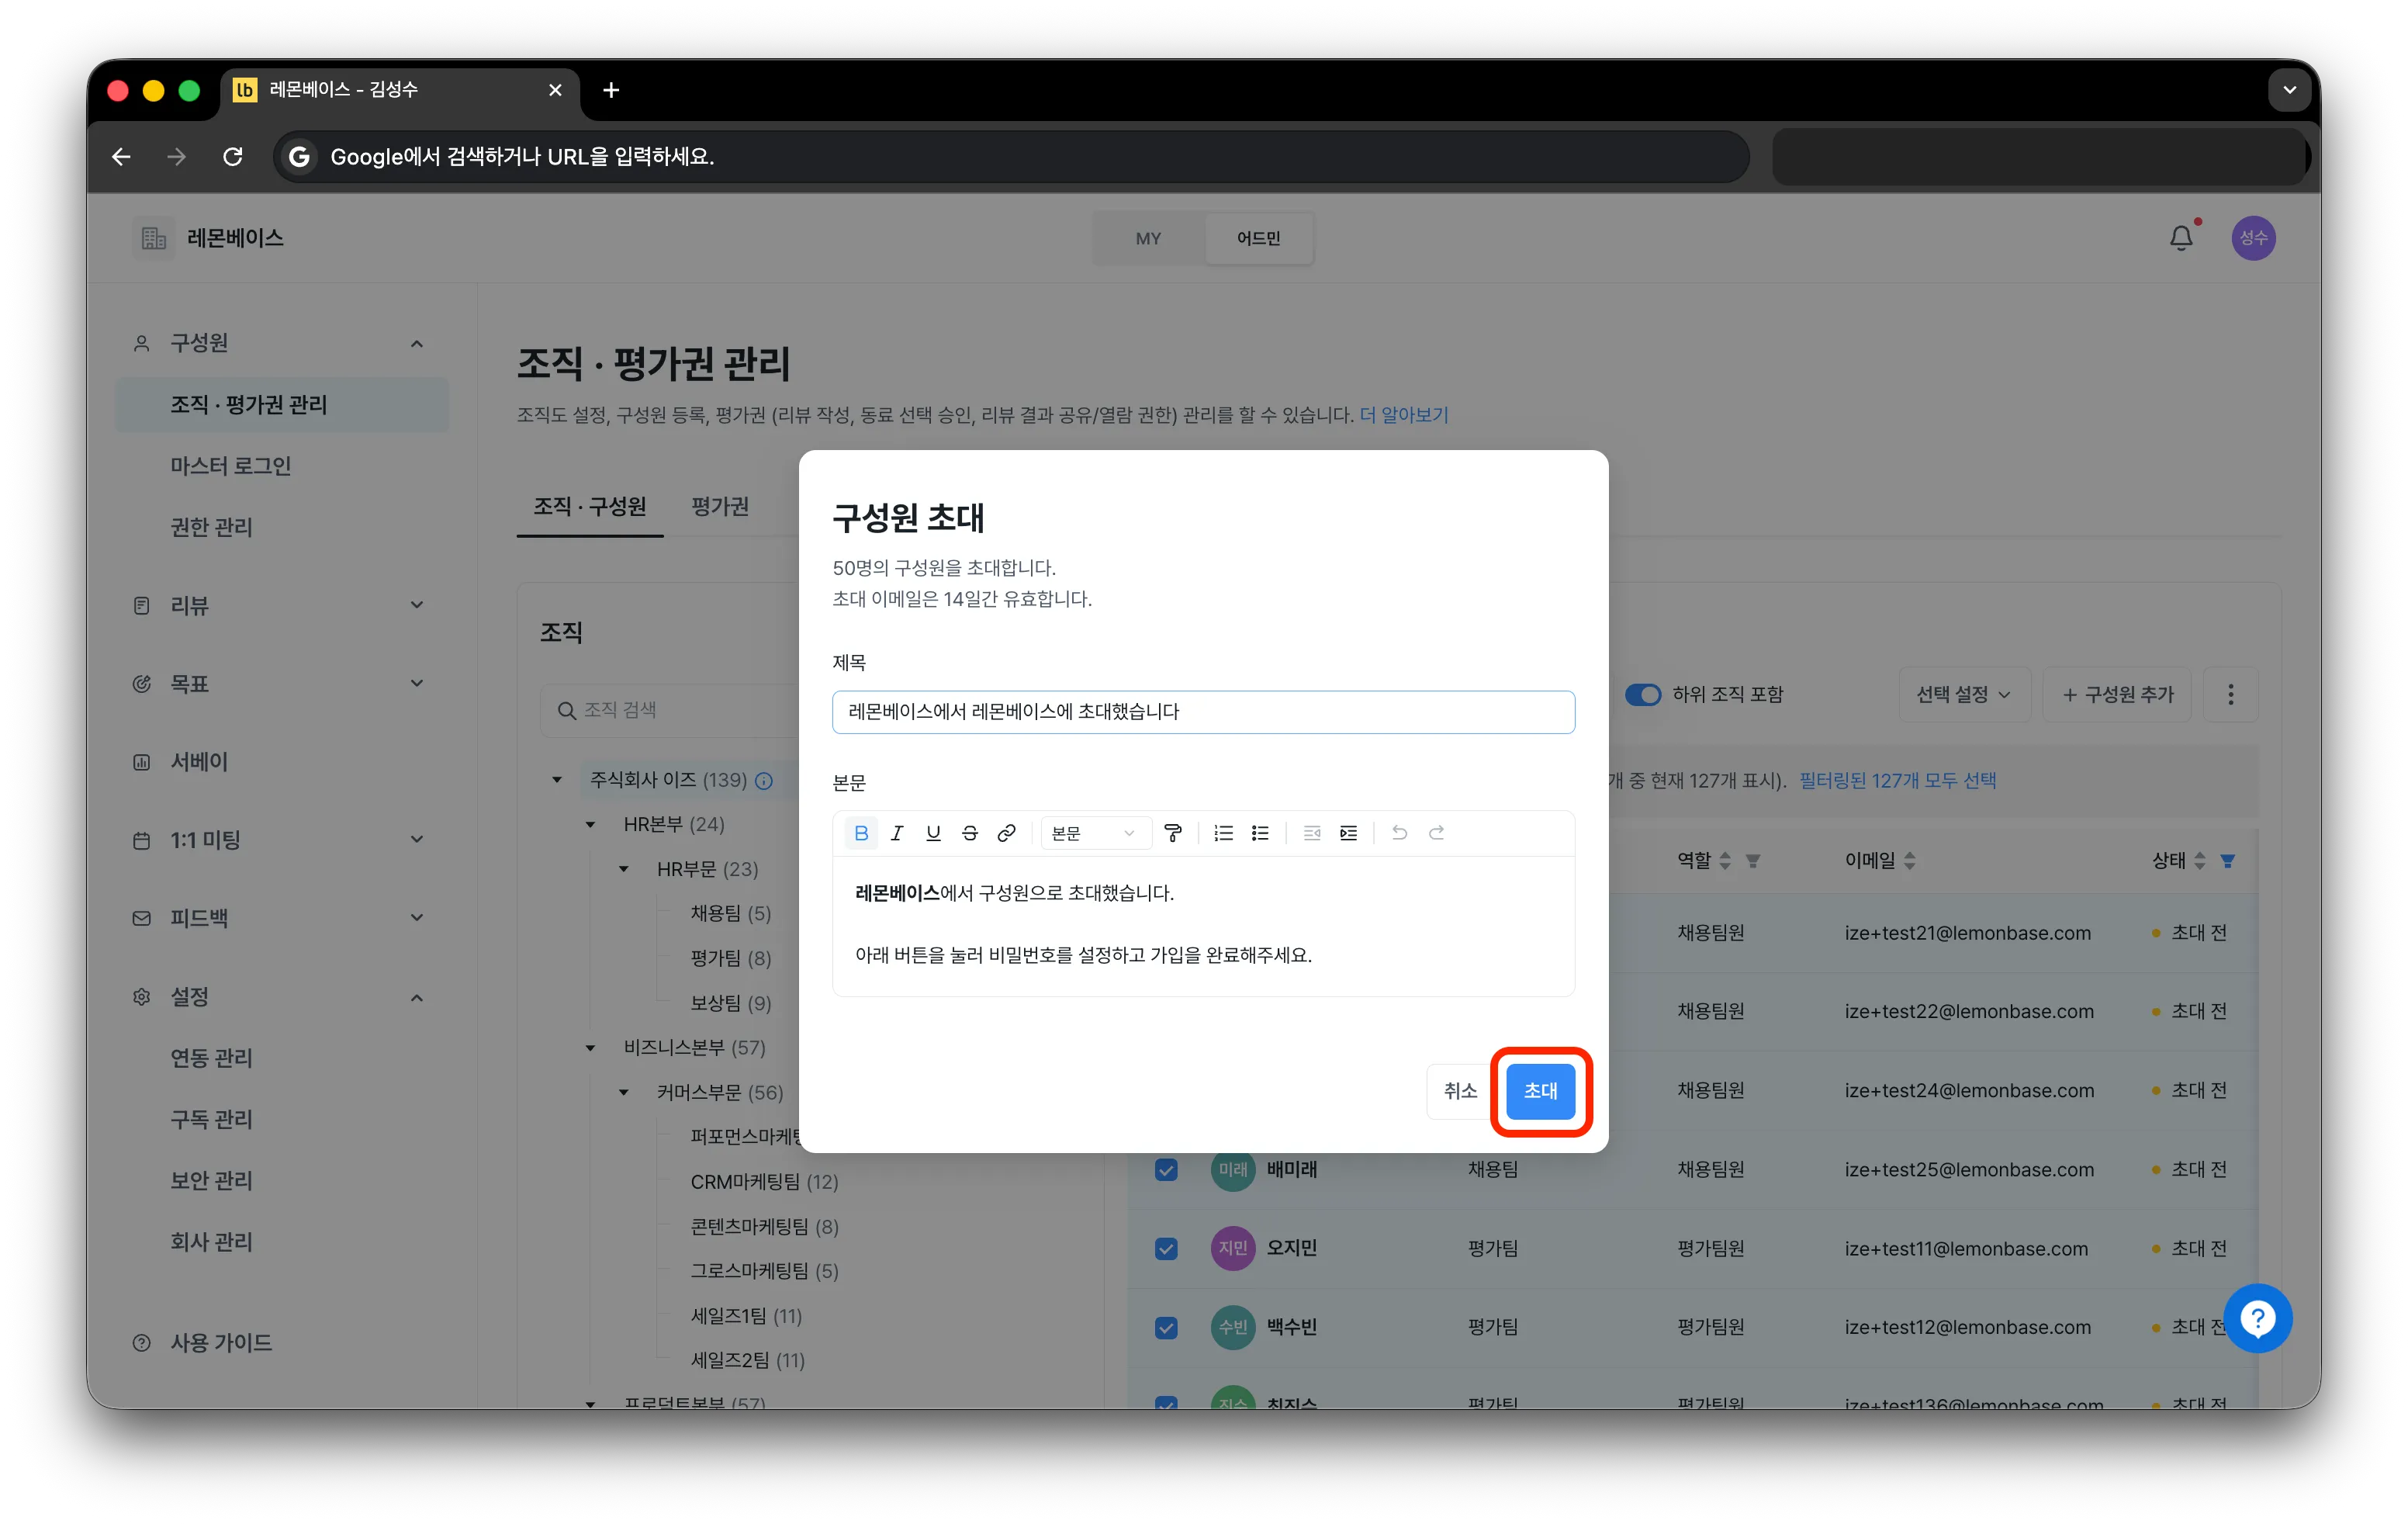Apply strikethrough in the body editor
Image resolution: width=2408 pixels, height=1524 pixels.
click(x=970, y=833)
